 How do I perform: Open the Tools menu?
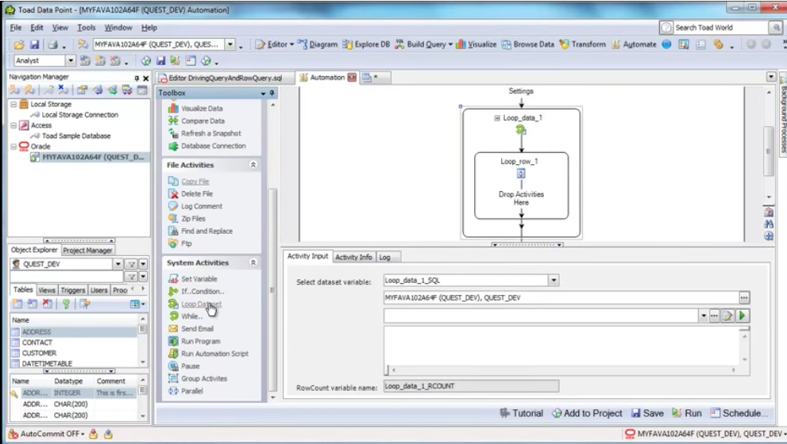coord(87,28)
